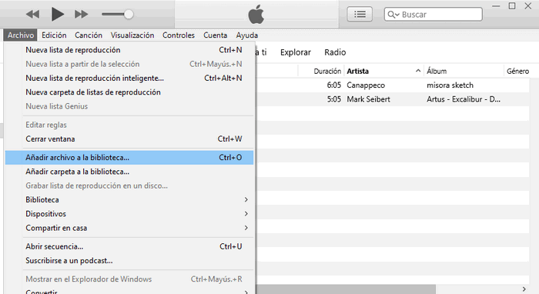Click the misora sketch album cell
Viewport: 539px width, 294px height.
(x=450, y=85)
